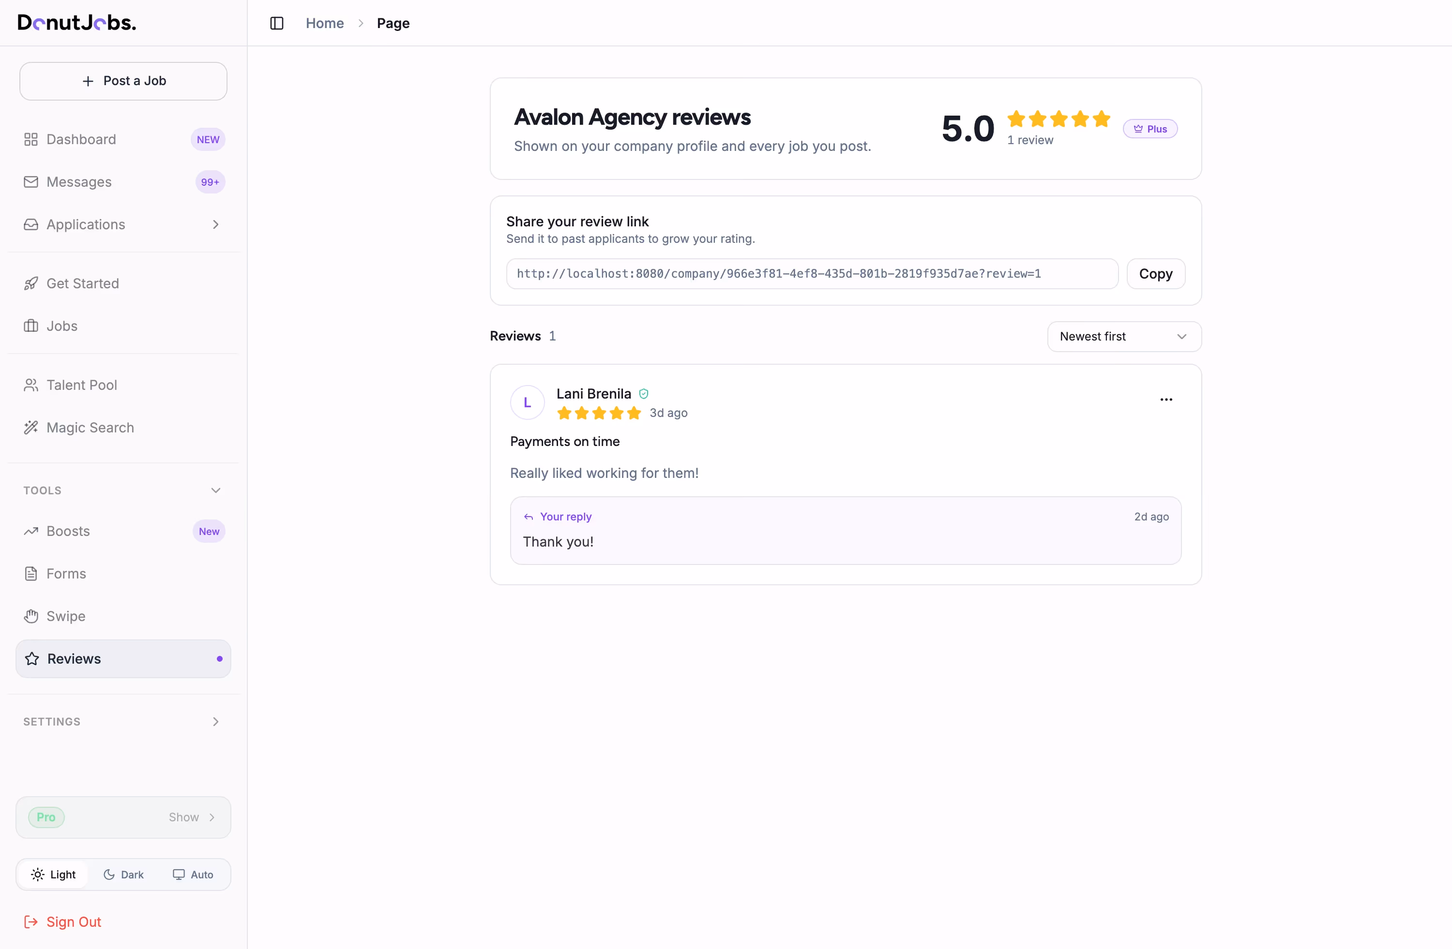Click the Sign Out door icon
The height and width of the screenshot is (949, 1452).
pyautogui.click(x=31, y=922)
